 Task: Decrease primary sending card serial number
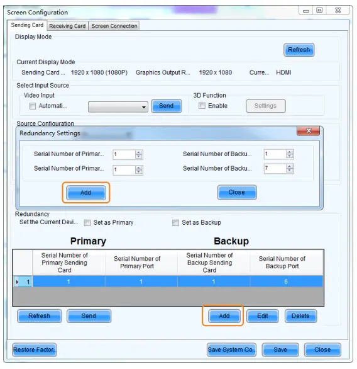coord(138,157)
